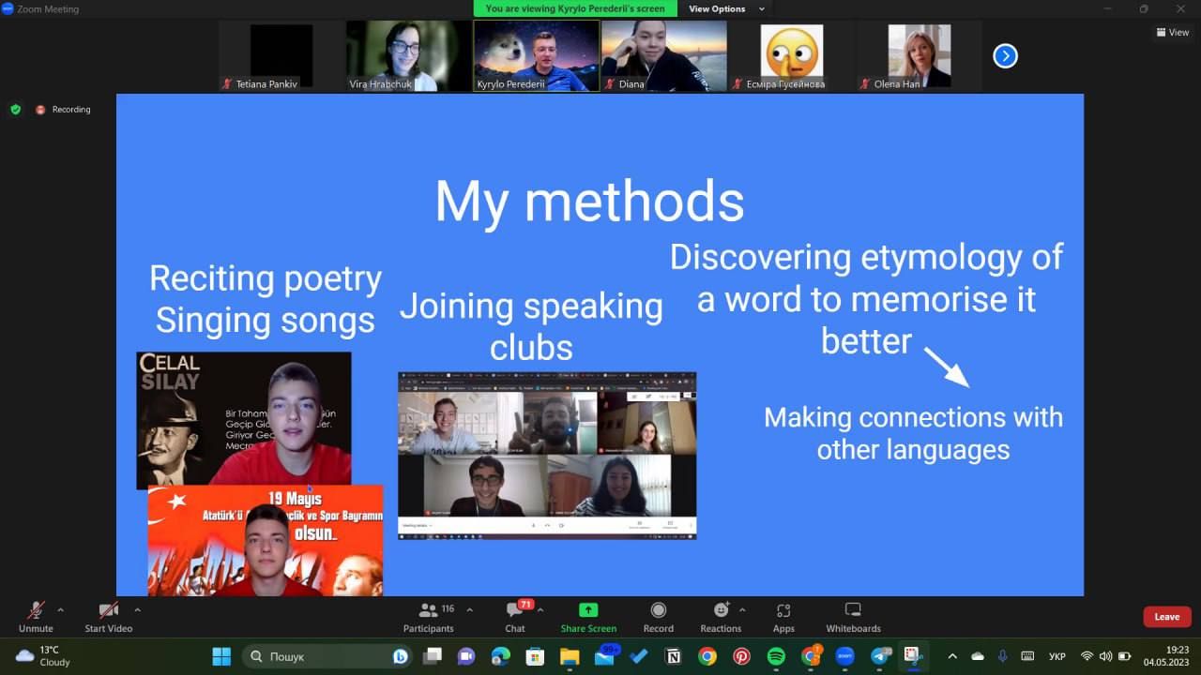
Task: Expand the arrow next to Participants
Action: coord(469,609)
